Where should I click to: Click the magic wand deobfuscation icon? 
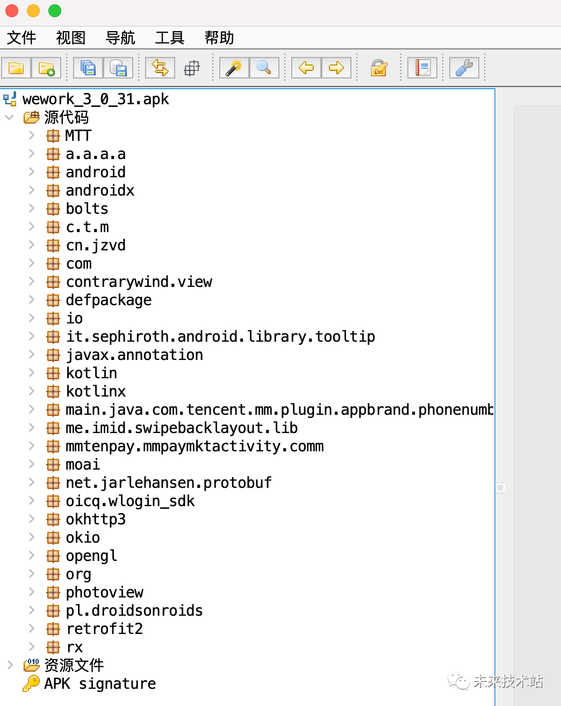click(x=234, y=68)
